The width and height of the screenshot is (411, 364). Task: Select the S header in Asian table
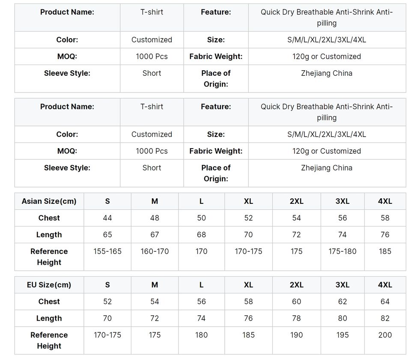(107, 201)
